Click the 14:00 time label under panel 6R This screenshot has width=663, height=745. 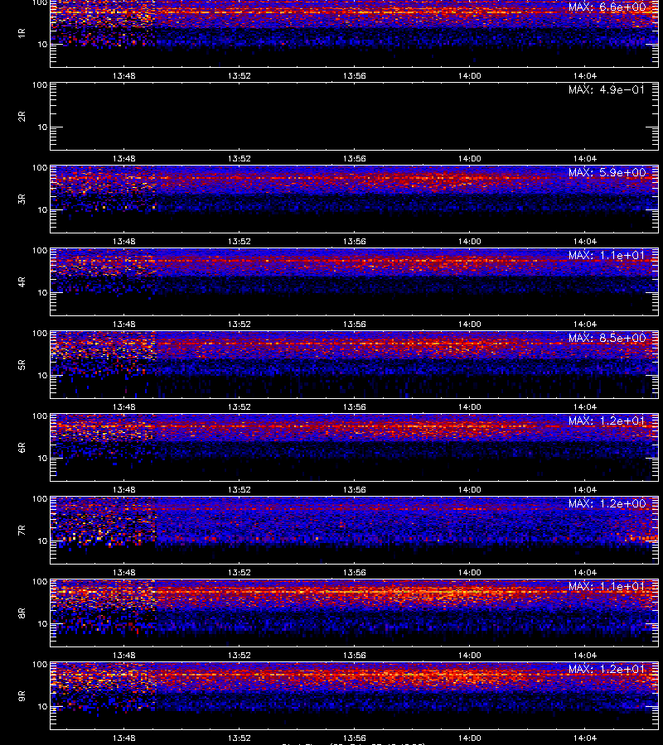coord(469,489)
